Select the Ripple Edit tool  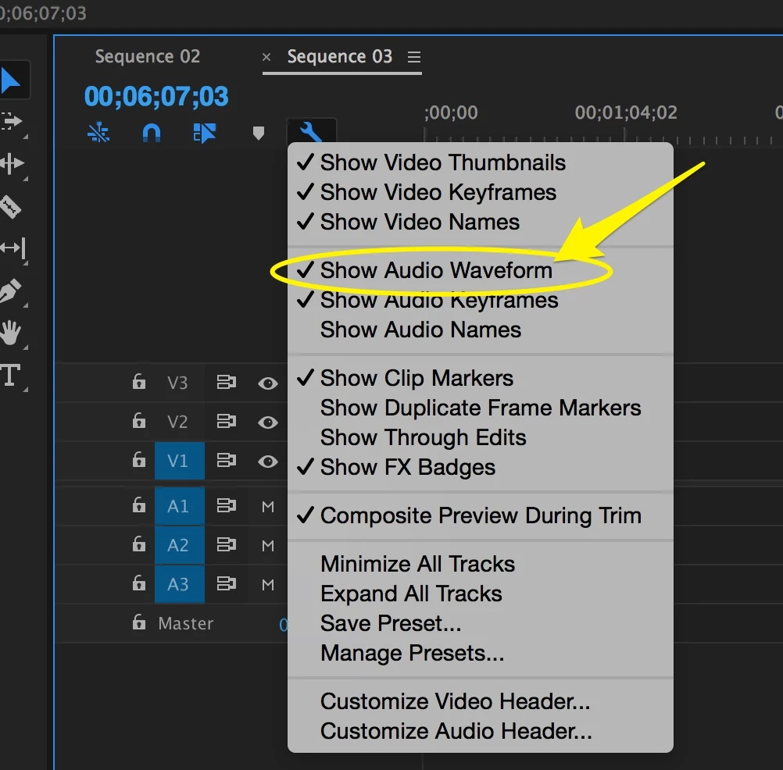click(12, 163)
